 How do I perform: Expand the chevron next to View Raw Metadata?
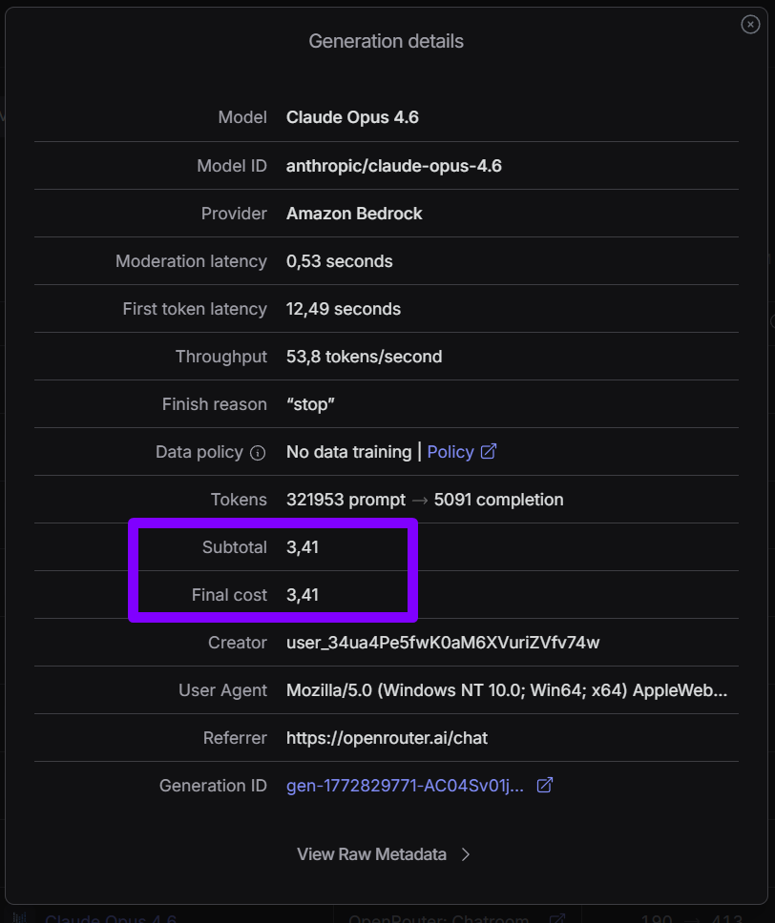tap(466, 854)
